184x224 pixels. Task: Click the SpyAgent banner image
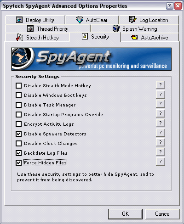tap(92, 59)
